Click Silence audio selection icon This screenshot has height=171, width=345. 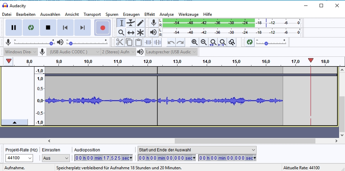pyautogui.click(x=157, y=42)
